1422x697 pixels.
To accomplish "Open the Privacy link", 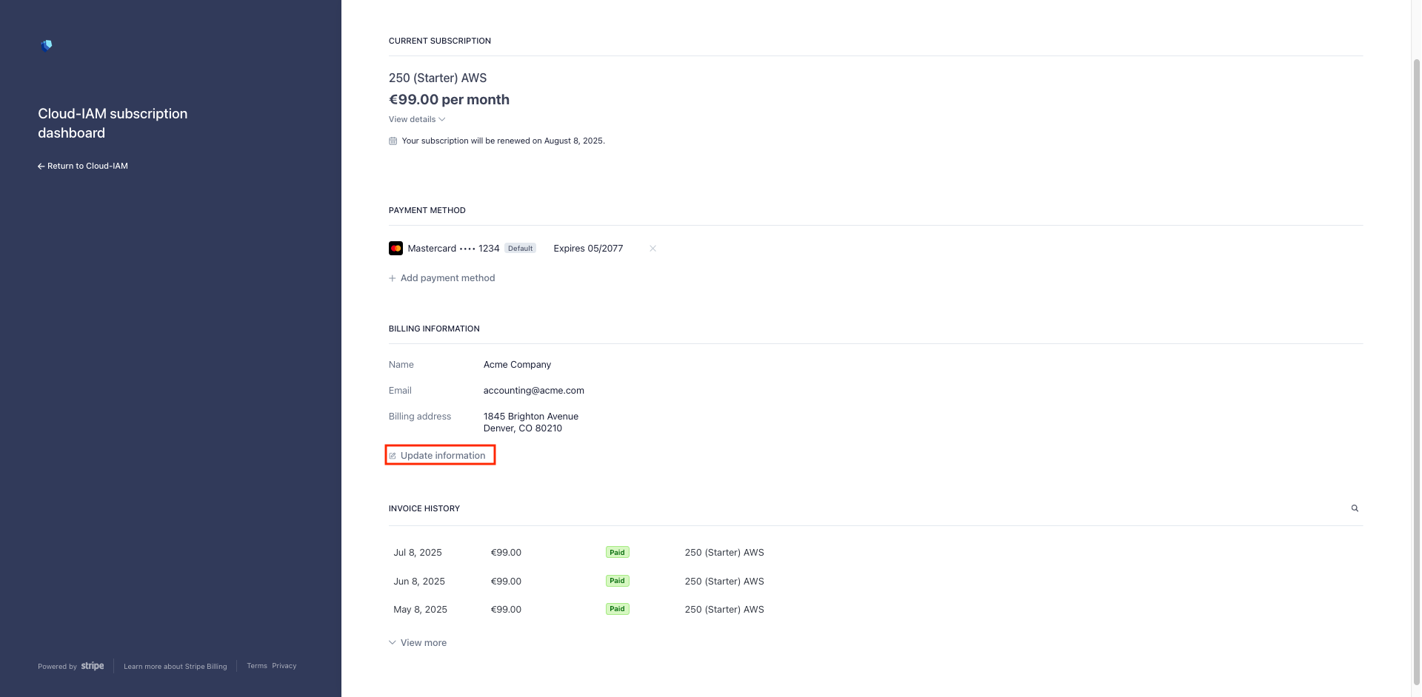I will pos(284,666).
